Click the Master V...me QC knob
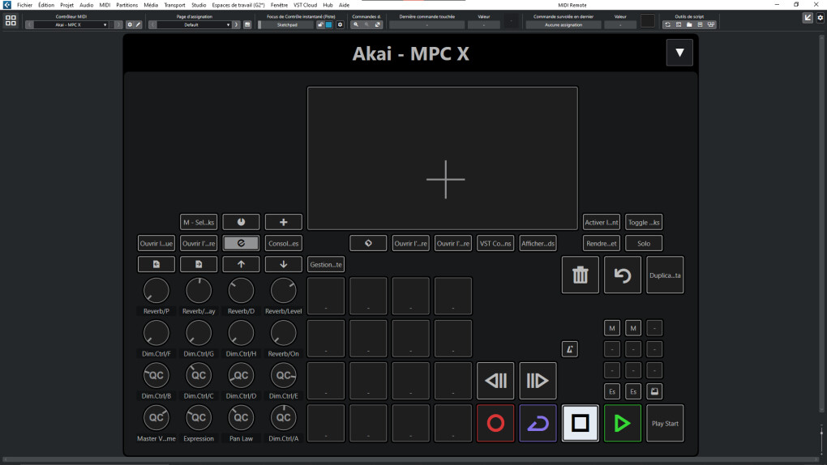Screen dimensions: 827x465 tap(156, 417)
